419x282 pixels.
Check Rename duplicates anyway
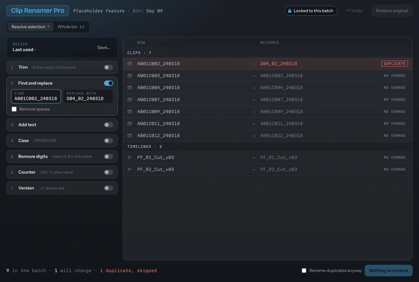(x=304, y=270)
